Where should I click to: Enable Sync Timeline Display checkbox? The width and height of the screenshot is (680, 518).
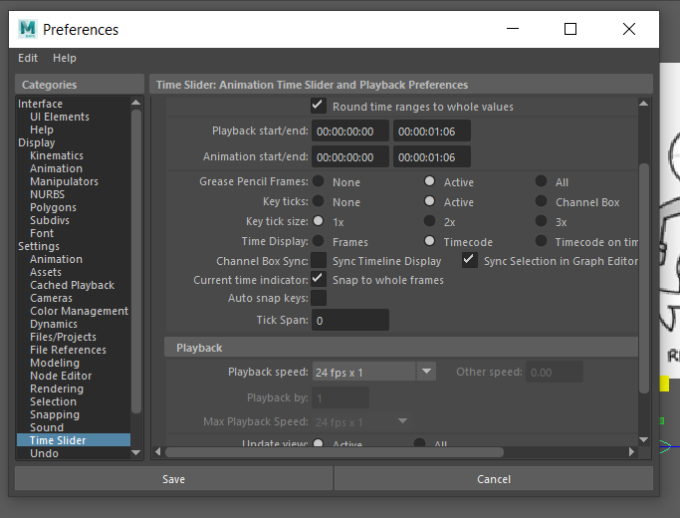[319, 260]
